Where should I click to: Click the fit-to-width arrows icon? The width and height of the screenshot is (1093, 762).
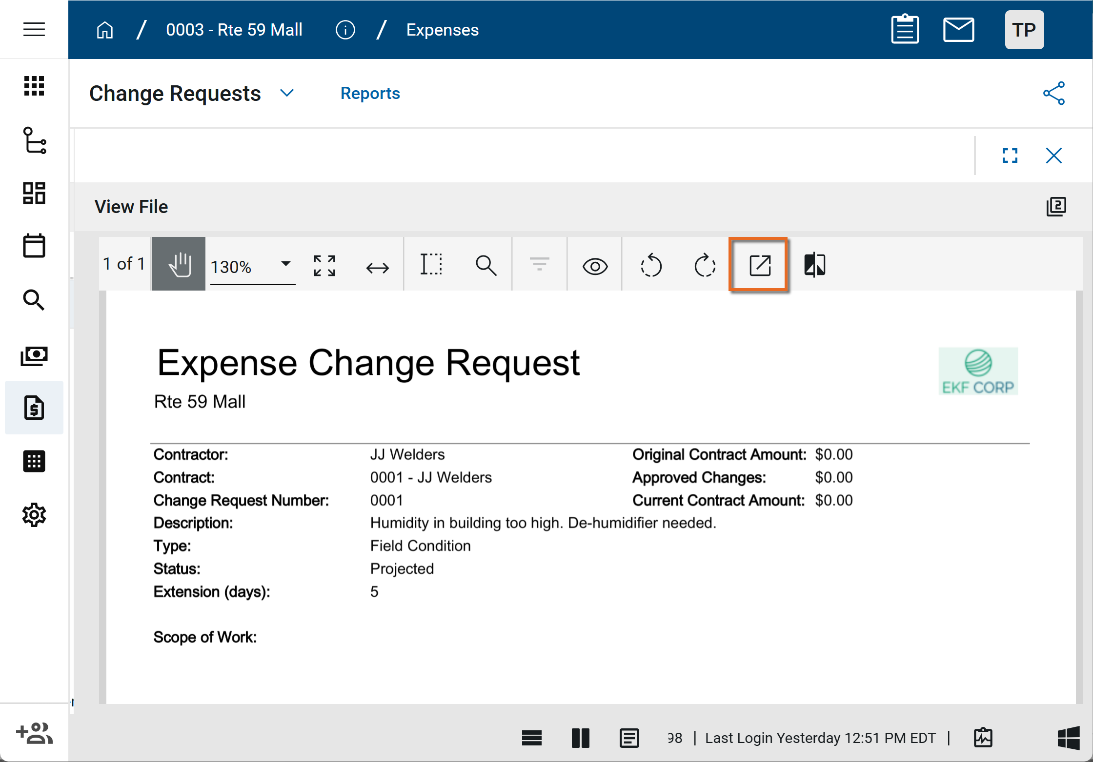point(377,267)
